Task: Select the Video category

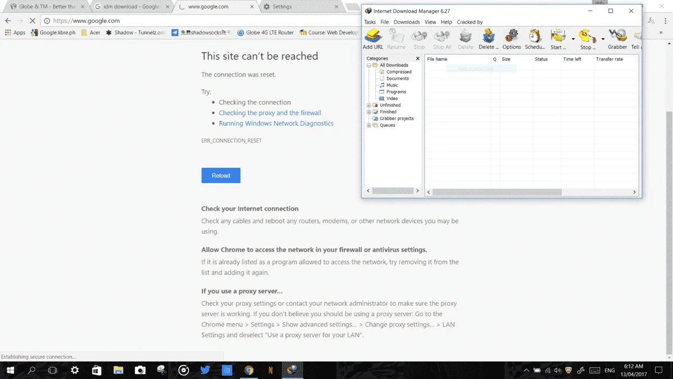Action: click(392, 99)
